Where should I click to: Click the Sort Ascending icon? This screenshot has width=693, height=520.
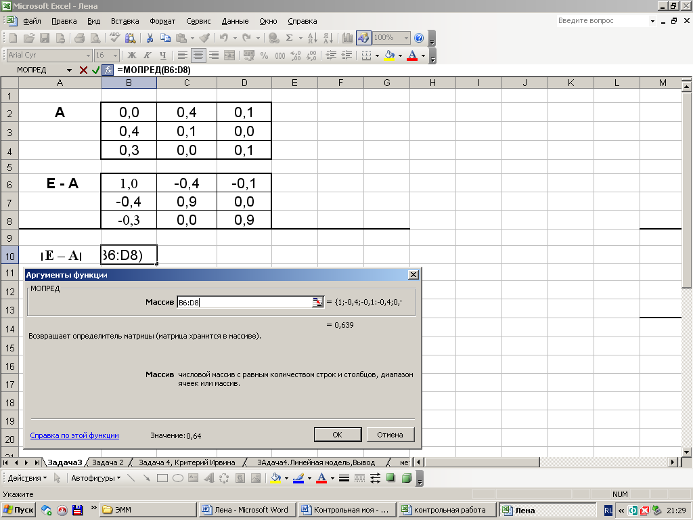(312, 38)
